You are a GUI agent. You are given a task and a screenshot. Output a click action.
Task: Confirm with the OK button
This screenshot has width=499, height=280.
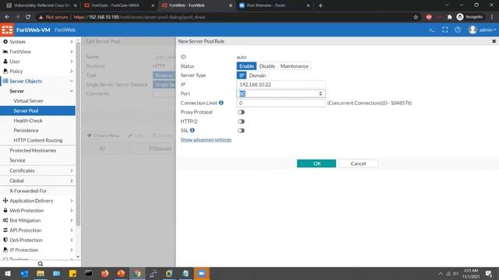[317, 163]
